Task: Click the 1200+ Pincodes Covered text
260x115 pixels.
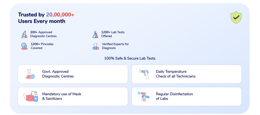Action: coord(42,46)
